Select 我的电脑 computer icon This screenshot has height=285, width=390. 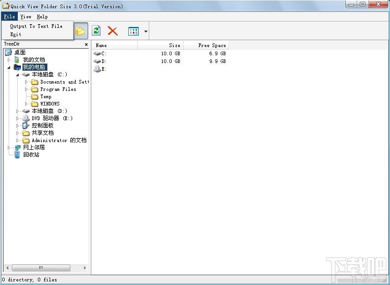coord(17,67)
